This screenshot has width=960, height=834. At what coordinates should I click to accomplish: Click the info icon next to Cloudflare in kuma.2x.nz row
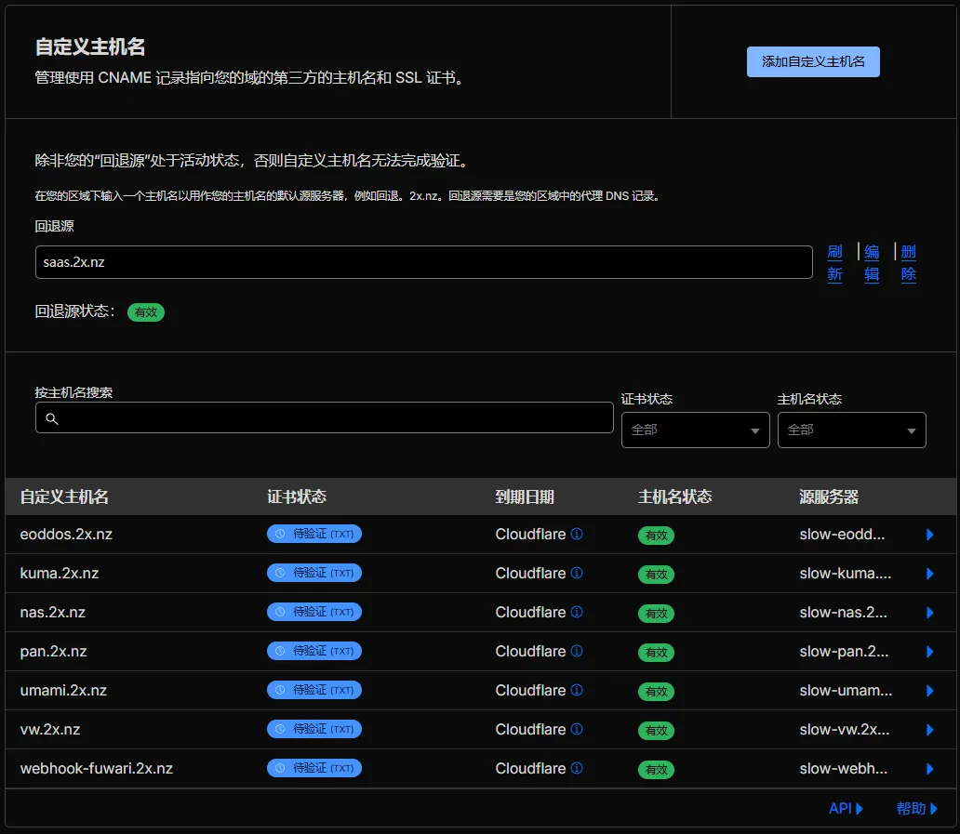[x=577, y=574]
